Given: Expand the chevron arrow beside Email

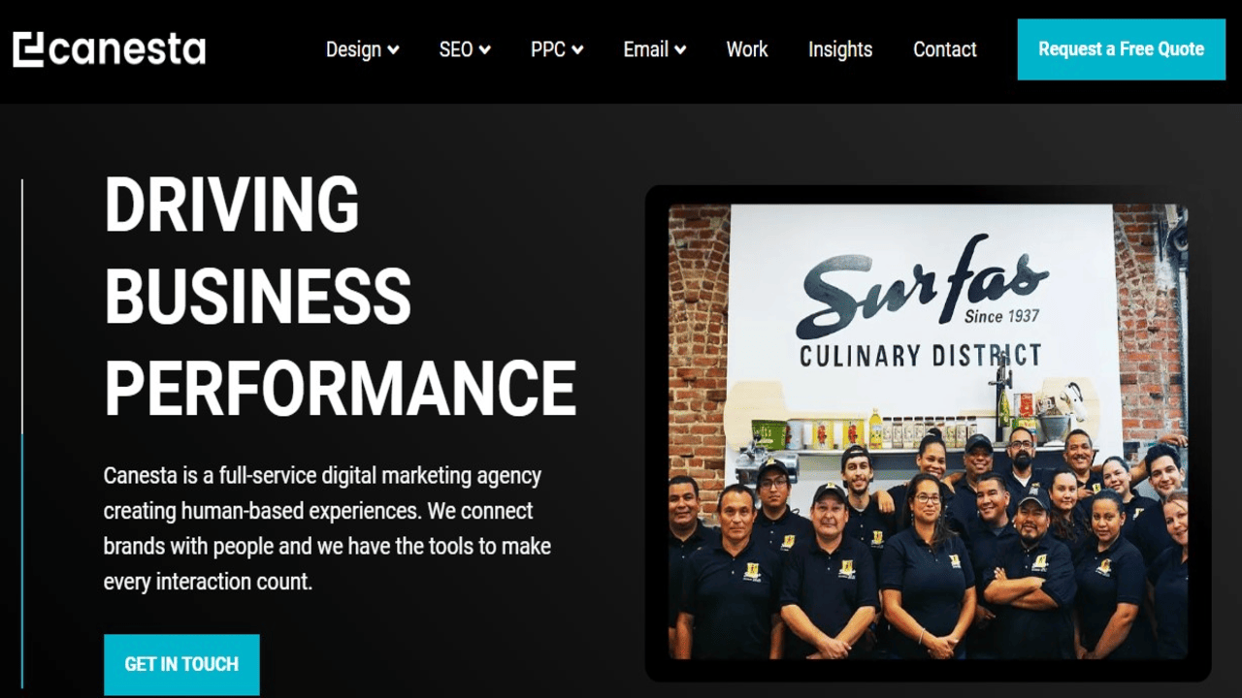Looking at the screenshot, I should click(680, 50).
